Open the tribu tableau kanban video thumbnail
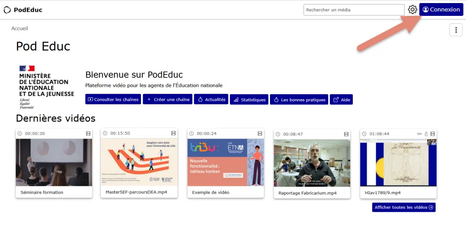This screenshot has height=225, width=466. point(226,162)
